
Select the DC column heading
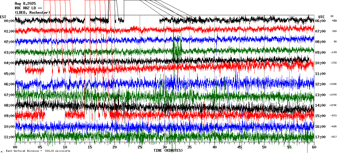coord(332,16)
